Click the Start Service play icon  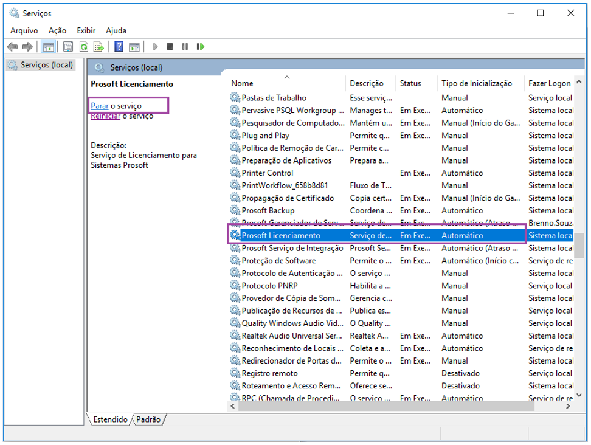(x=155, y=47)
